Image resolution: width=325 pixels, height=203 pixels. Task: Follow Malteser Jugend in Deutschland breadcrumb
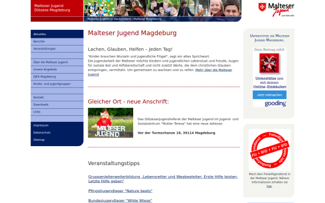click(109, 19)
